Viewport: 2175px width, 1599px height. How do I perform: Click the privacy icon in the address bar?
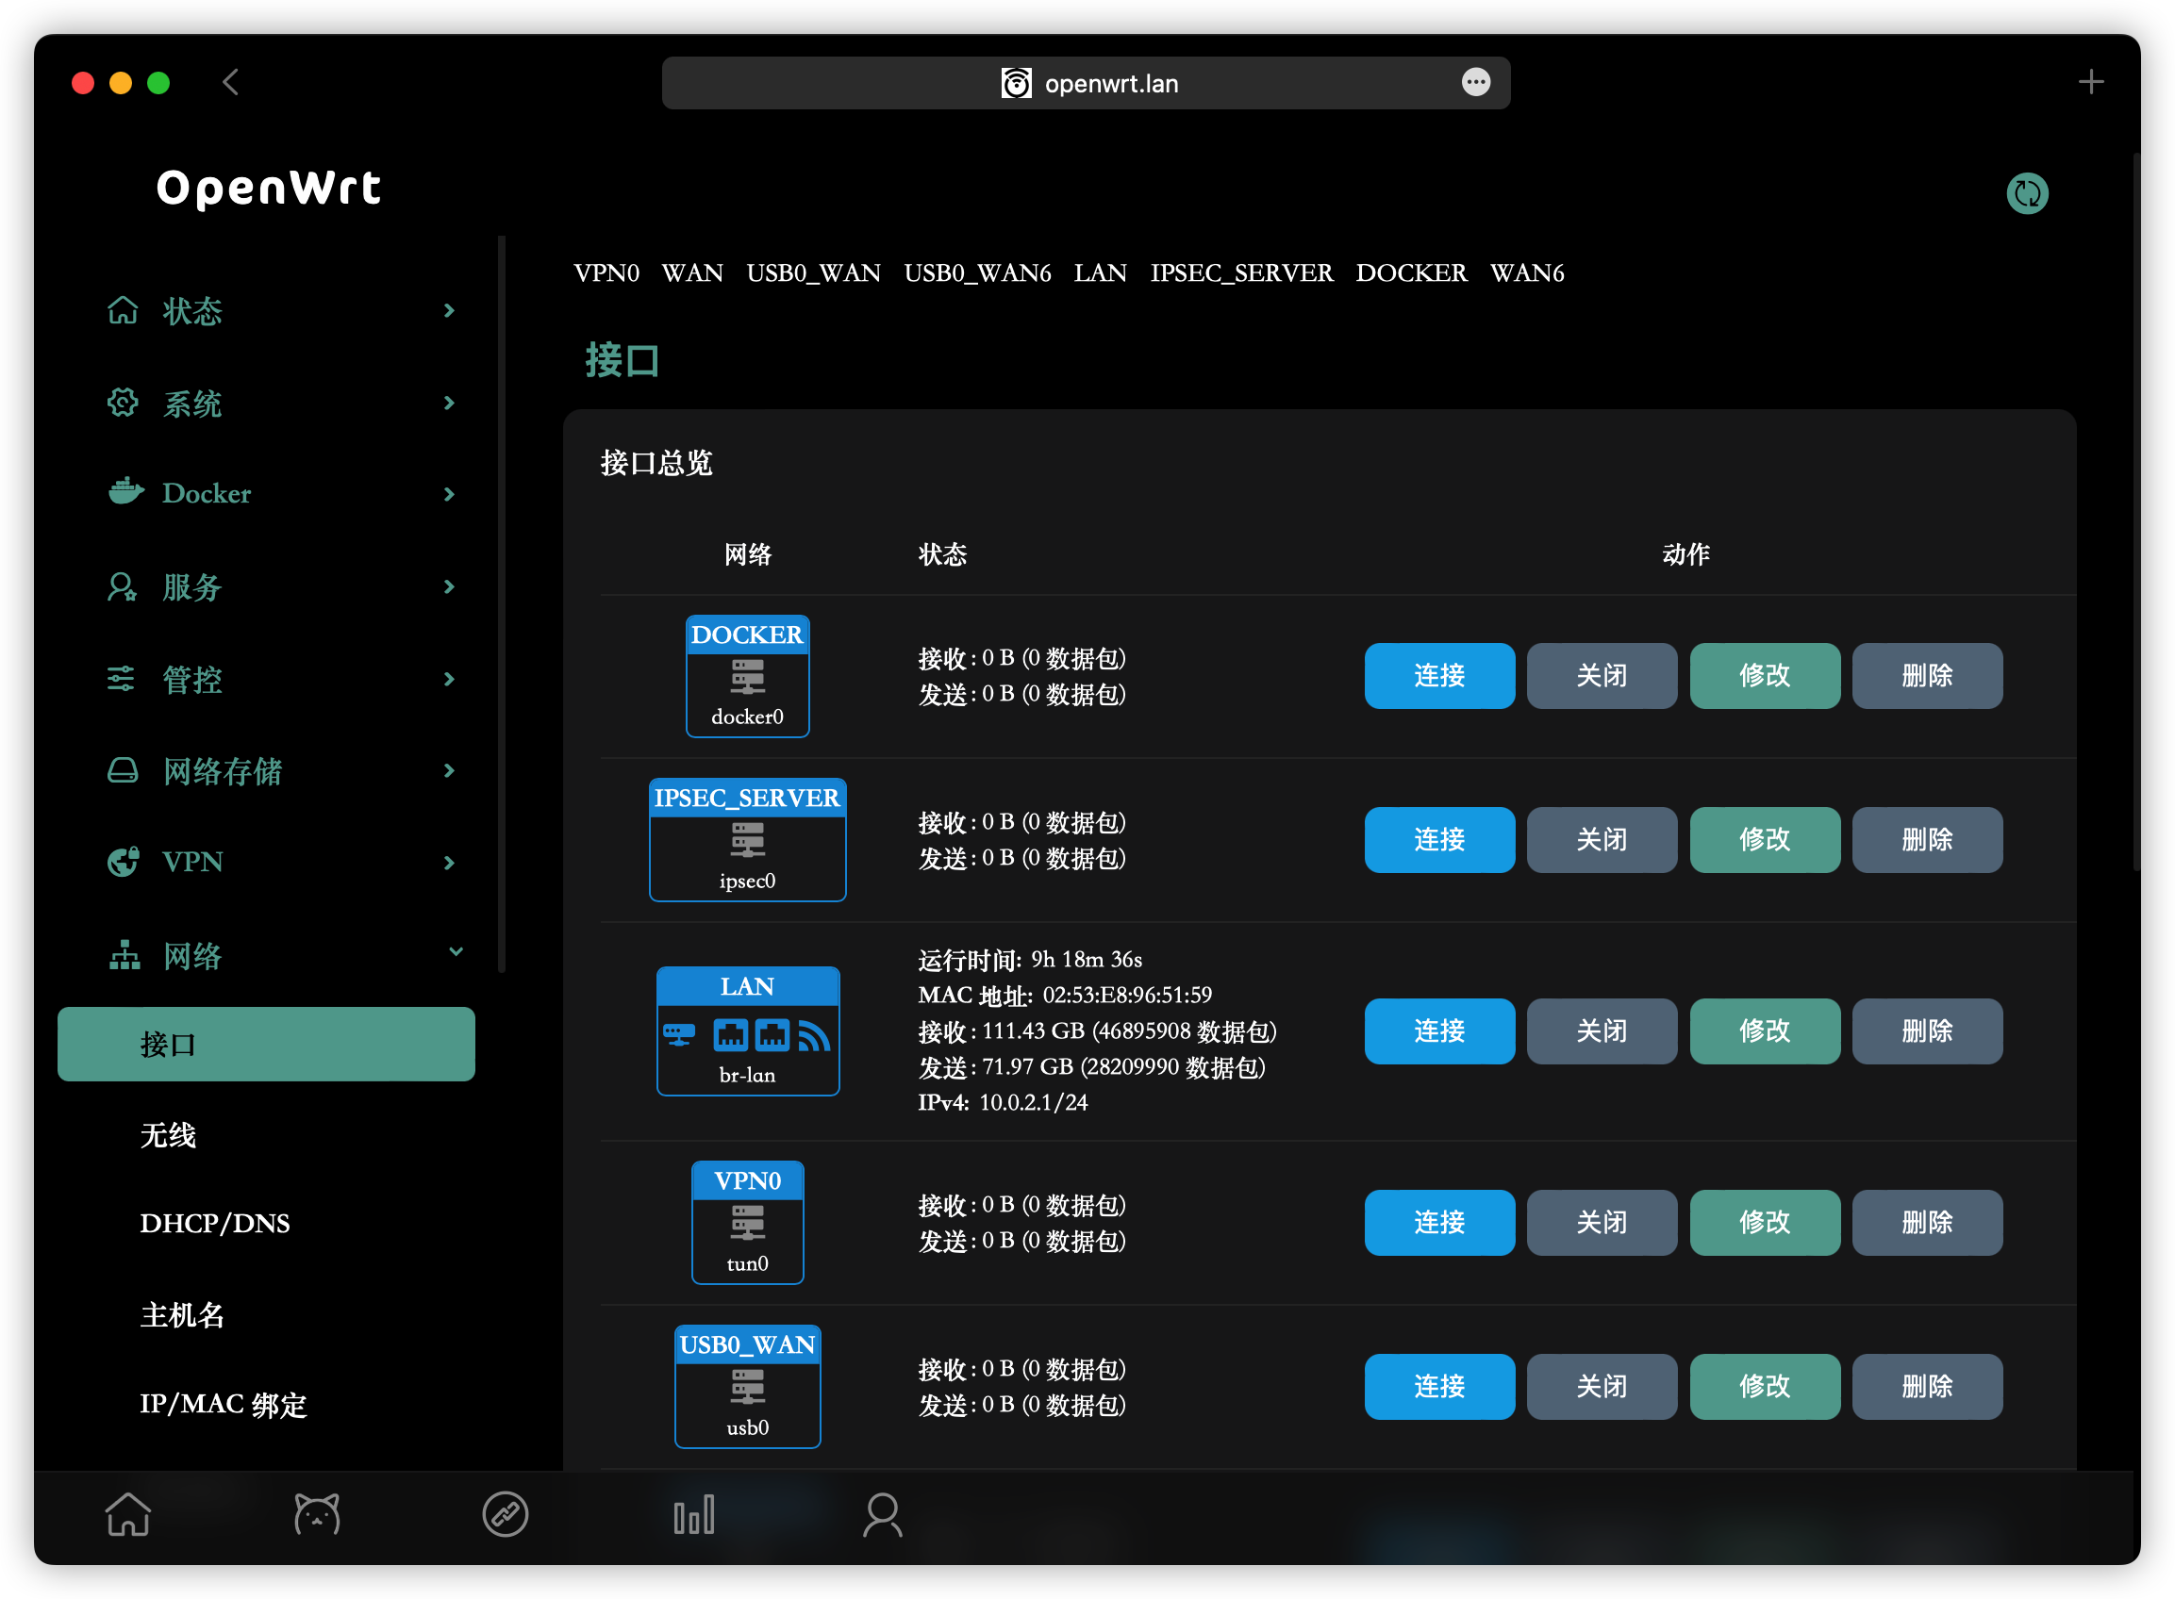(1016, 83)
